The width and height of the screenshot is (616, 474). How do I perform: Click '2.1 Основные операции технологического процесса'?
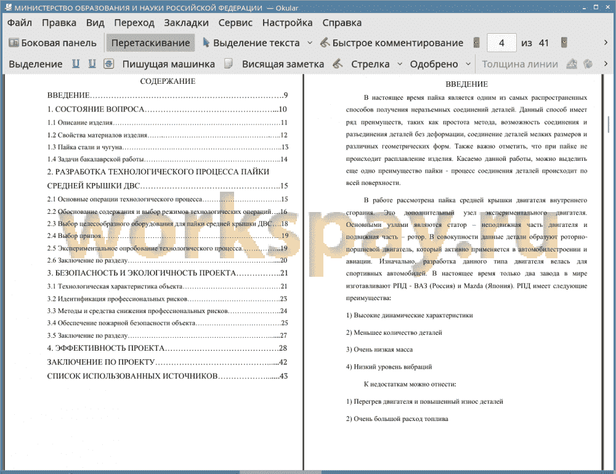point(168,199)
